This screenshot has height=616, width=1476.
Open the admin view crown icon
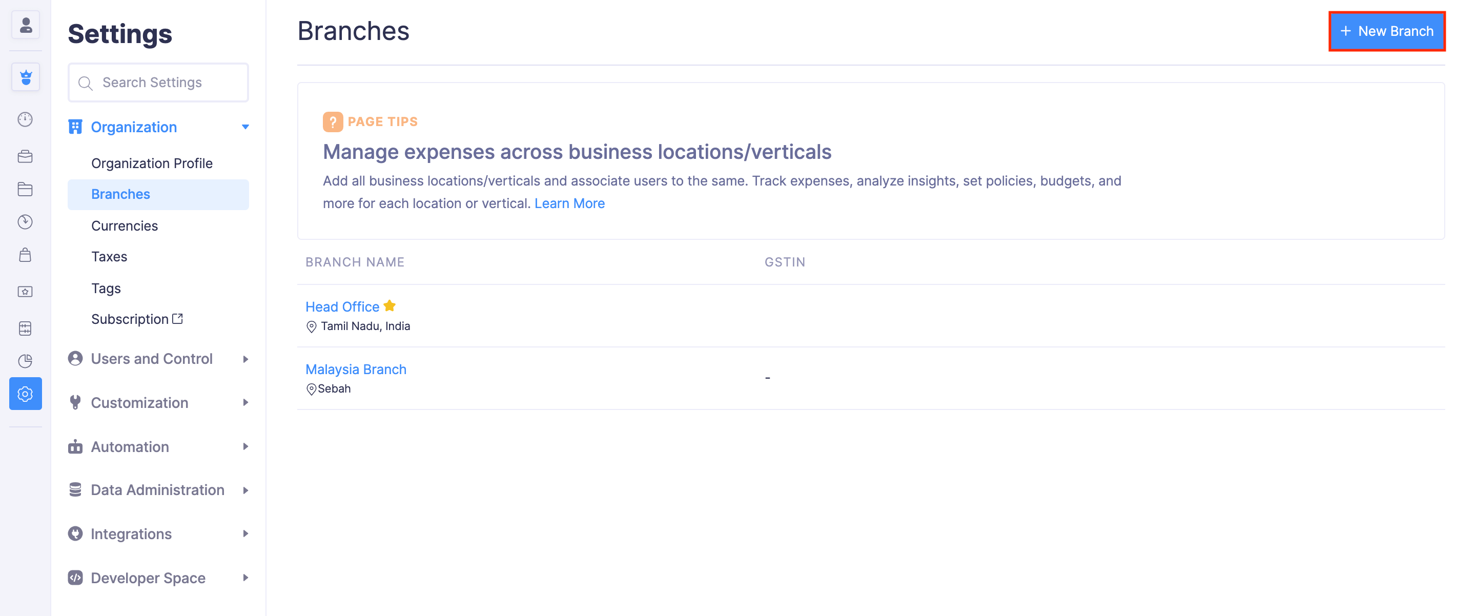point(25,77)
